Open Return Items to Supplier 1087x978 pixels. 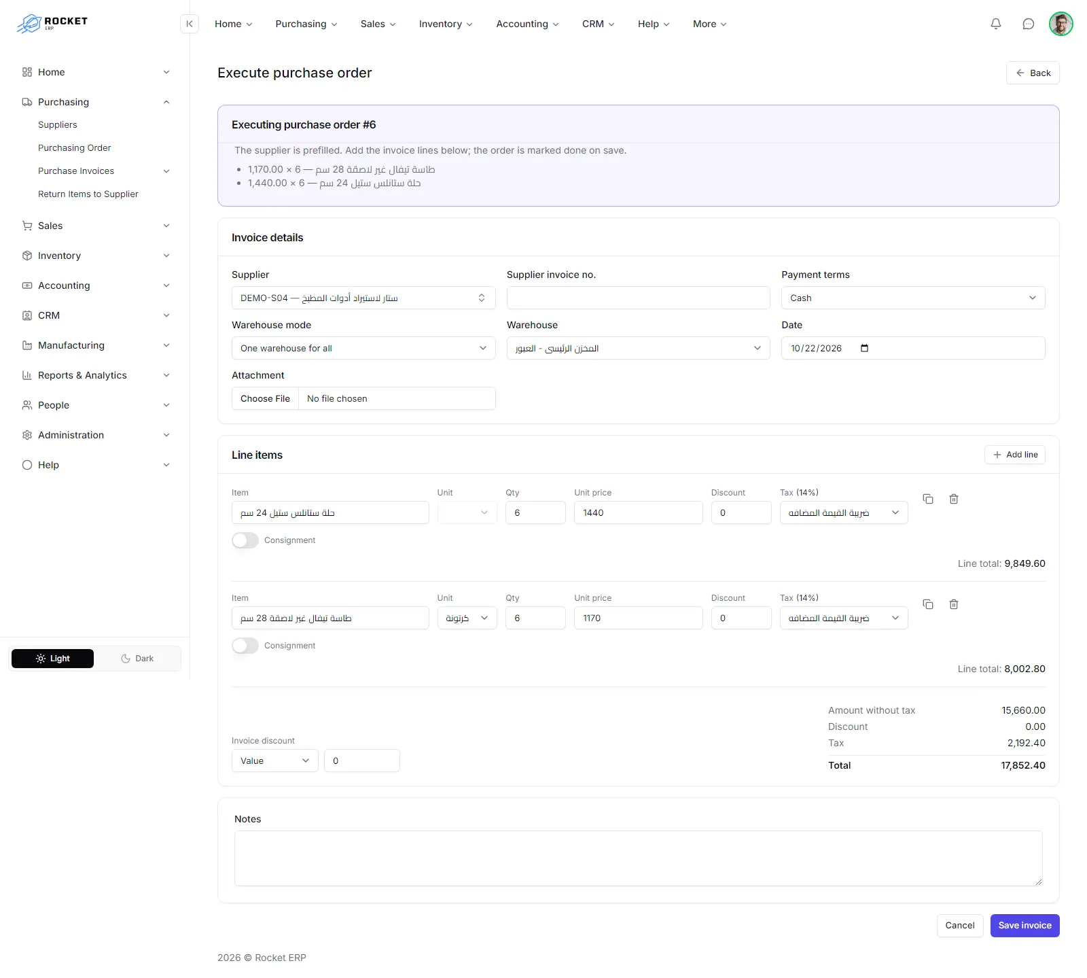tap(88, 194)
